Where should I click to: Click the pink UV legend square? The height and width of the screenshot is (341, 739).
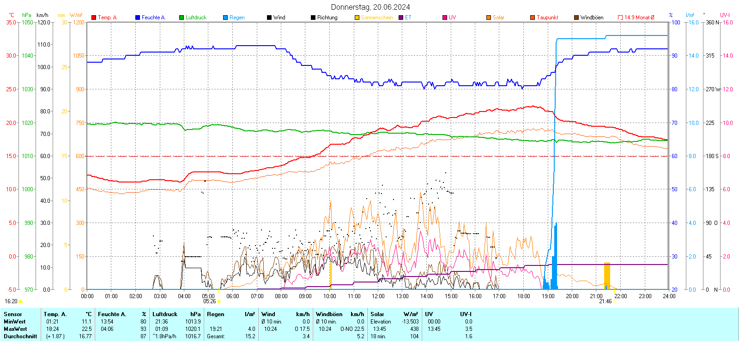point(445,18)
